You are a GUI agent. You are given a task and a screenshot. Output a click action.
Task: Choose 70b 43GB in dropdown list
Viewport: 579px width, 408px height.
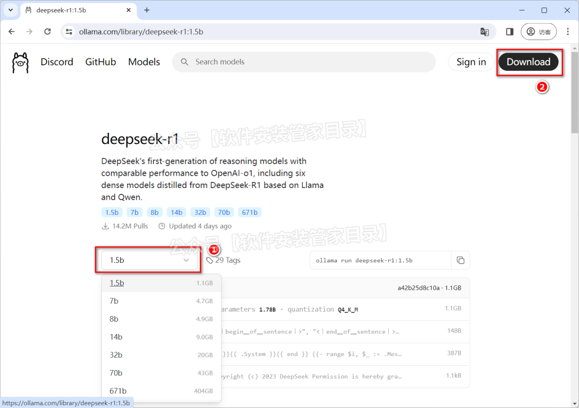pos(161,373)
